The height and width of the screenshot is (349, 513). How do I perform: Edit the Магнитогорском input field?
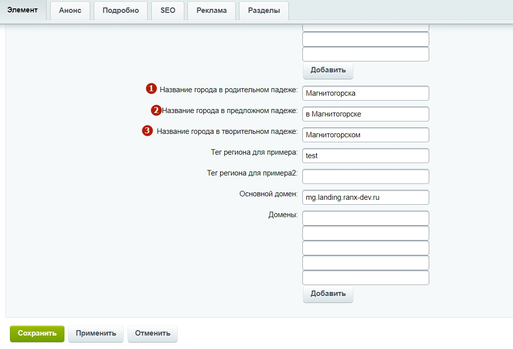pos(365,135)
